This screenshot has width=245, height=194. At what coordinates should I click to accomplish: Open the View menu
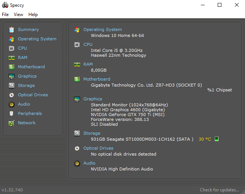click(18, 15)
